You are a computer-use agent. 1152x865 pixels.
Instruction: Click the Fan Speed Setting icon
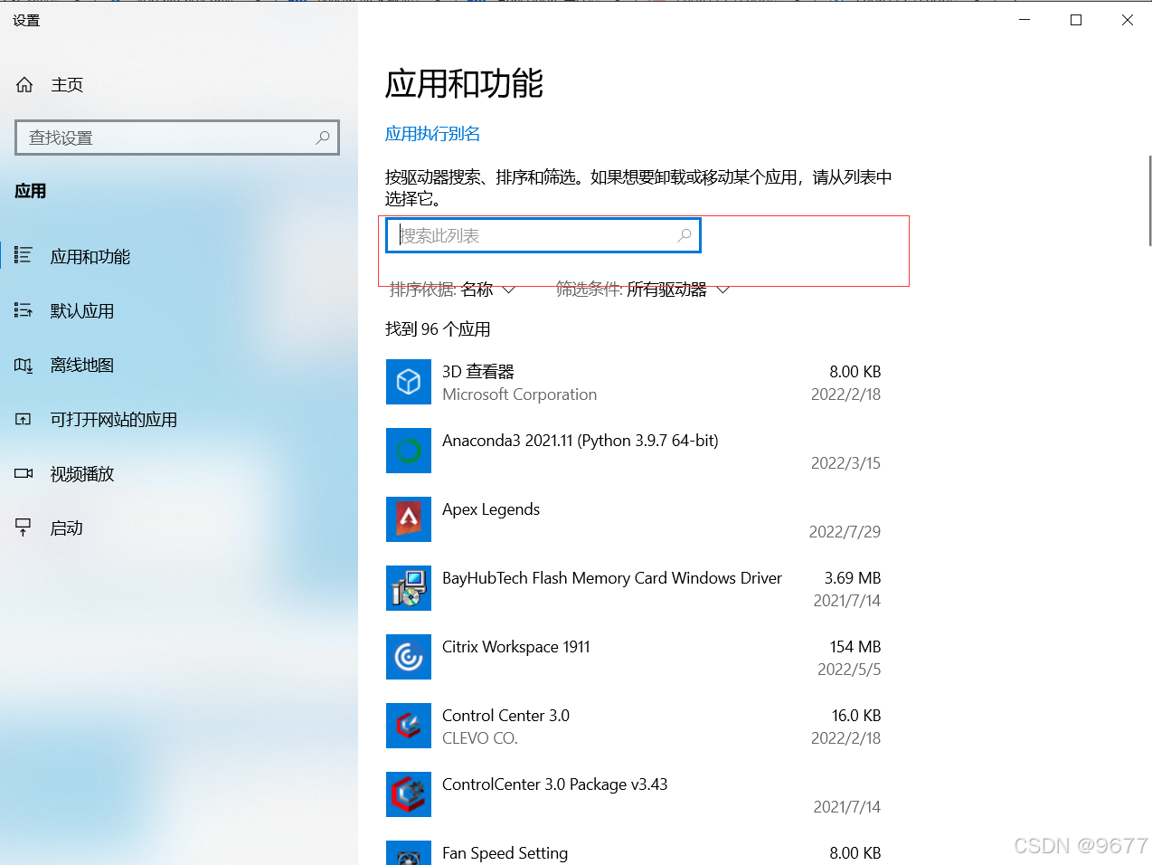click(x=409, y=853)
